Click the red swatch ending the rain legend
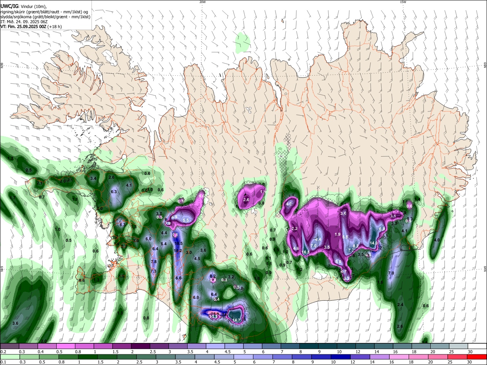 (477, 357)
